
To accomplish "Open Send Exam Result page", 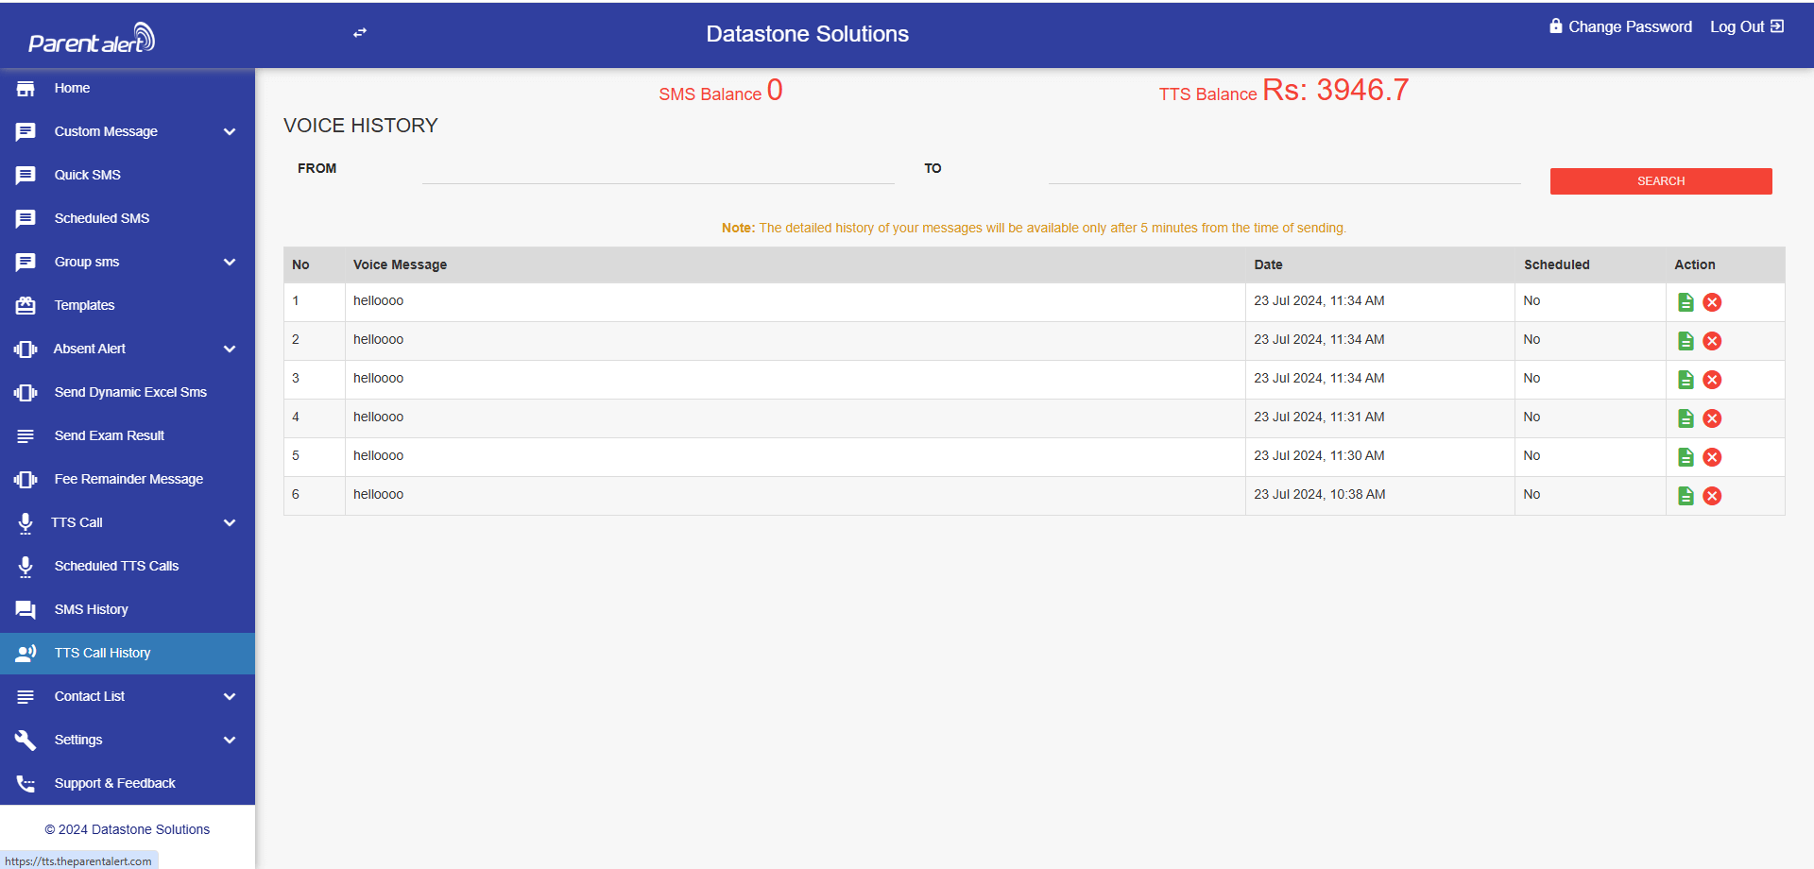I will pyautogui.click(x=128, y=436).
